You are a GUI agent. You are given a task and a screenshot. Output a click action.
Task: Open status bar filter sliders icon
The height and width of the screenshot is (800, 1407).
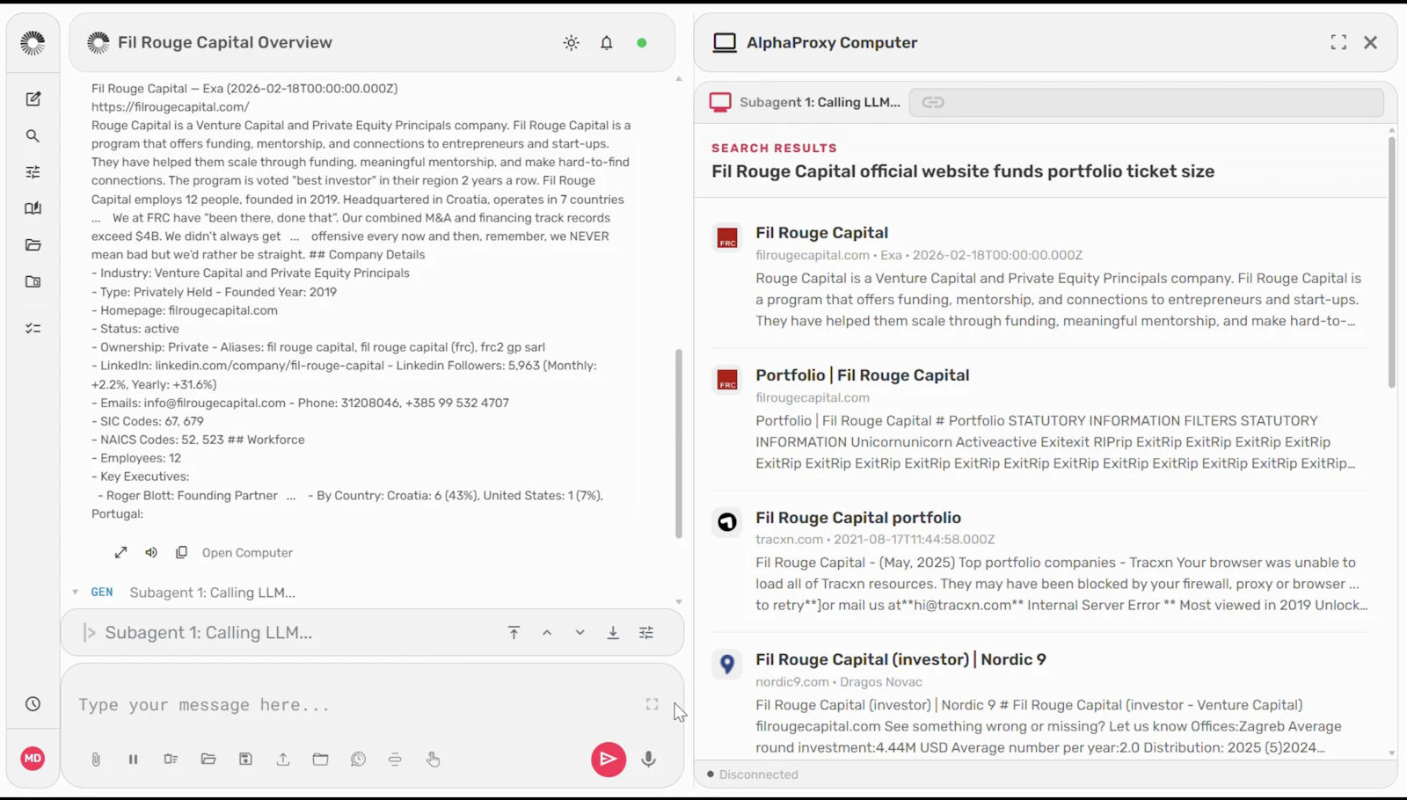click(646, 633)
